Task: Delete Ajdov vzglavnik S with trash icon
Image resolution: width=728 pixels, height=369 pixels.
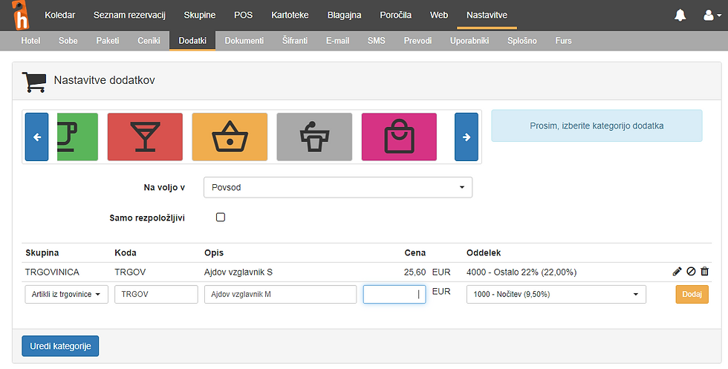Action: tap(705, 272)
